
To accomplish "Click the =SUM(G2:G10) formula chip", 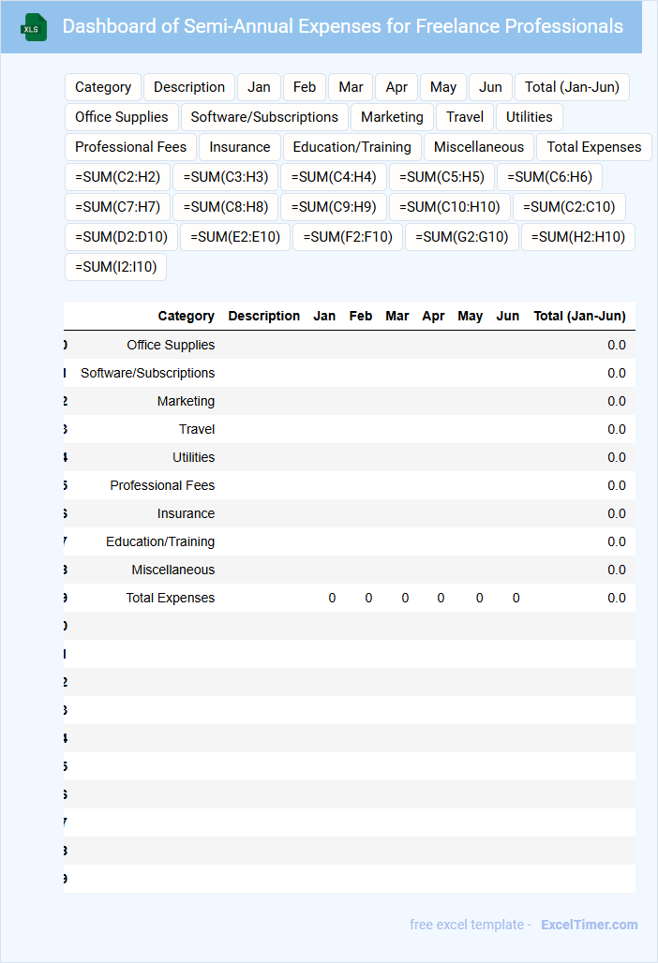I will [x=462, y=238].
